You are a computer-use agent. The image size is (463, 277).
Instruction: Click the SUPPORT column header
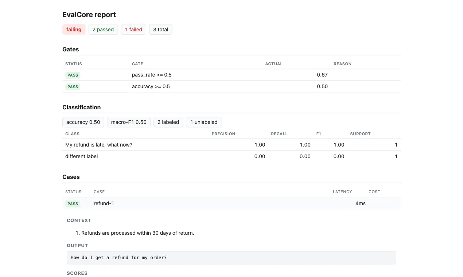tap(360, 134)
